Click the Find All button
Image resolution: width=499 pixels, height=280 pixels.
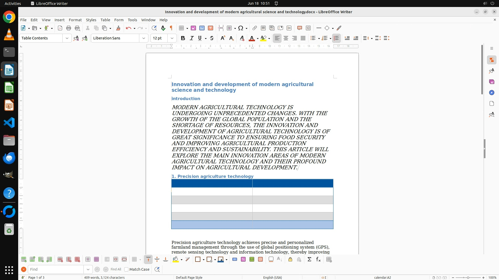[x=116, y=269]
